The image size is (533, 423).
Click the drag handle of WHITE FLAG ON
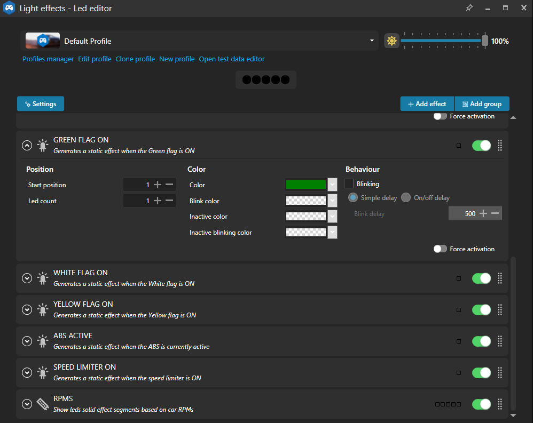pyautogui.click(x=500, y=278)
